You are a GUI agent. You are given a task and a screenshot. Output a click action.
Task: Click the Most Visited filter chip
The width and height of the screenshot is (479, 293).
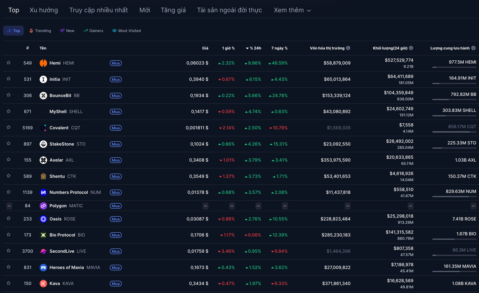126,31
